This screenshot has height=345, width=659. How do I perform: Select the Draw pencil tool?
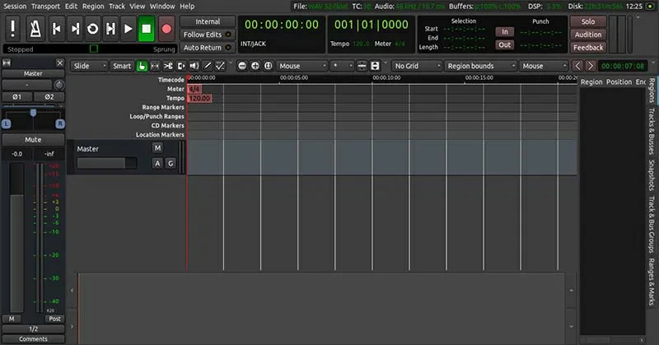pyautogui.click(x=208, y=66)
